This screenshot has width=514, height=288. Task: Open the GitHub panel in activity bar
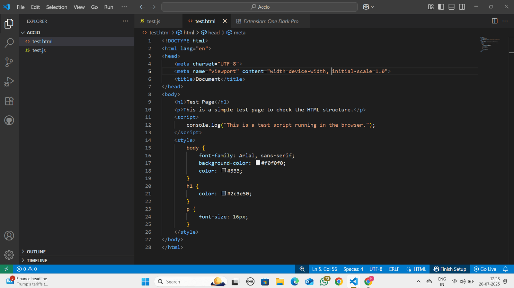[x=9, y=121]
